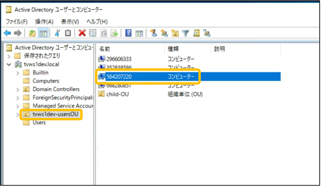The image size is (321, 187).
Task: Select computer 296606333 in the list
Action: [119, 59]
